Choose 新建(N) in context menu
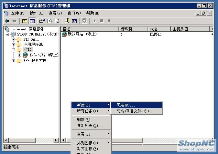This screenshot has height=154, width=218. [91, 105]
